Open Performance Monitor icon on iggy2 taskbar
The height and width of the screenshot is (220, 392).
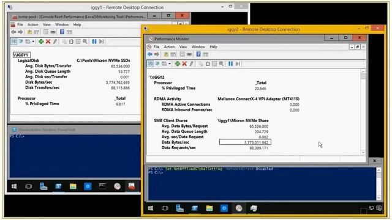239,208
